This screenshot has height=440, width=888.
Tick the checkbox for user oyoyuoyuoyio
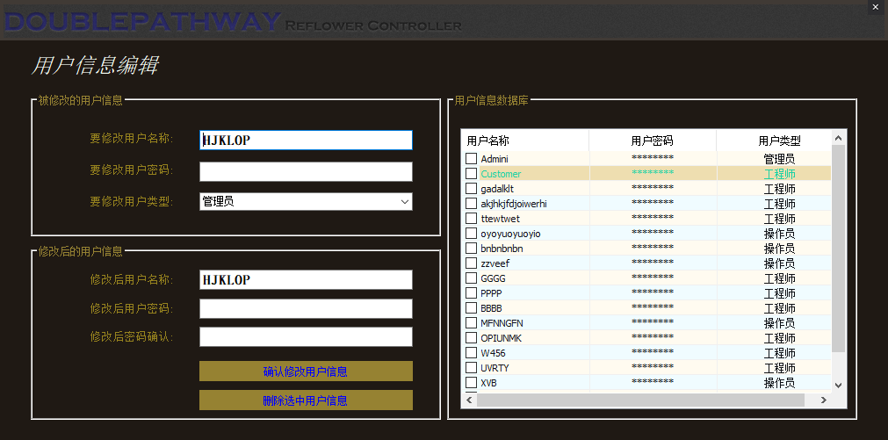tap(471, 234)
